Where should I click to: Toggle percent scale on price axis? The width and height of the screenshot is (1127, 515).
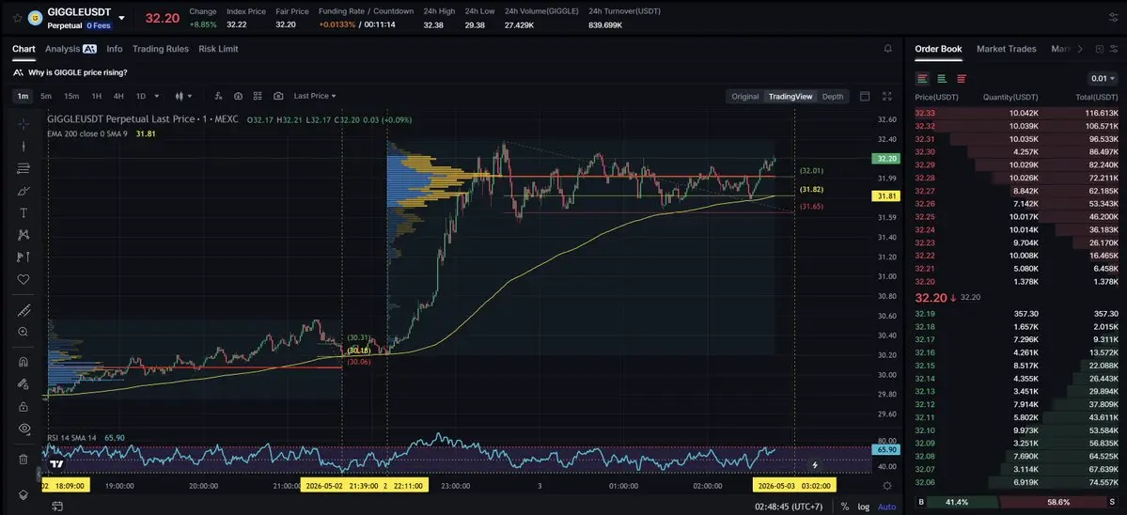click(x=844, y=507)
